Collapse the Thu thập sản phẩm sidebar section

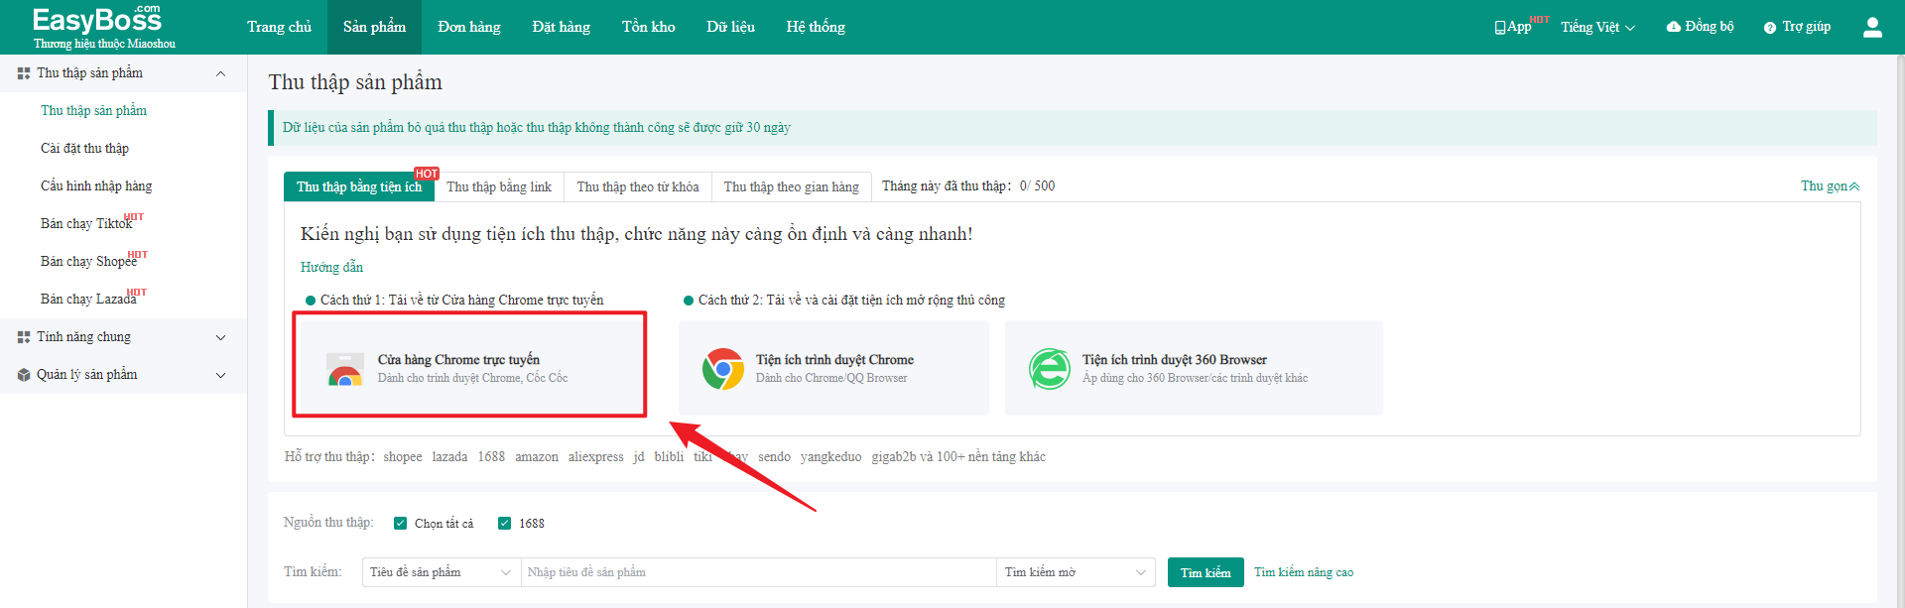pos(220,73)
